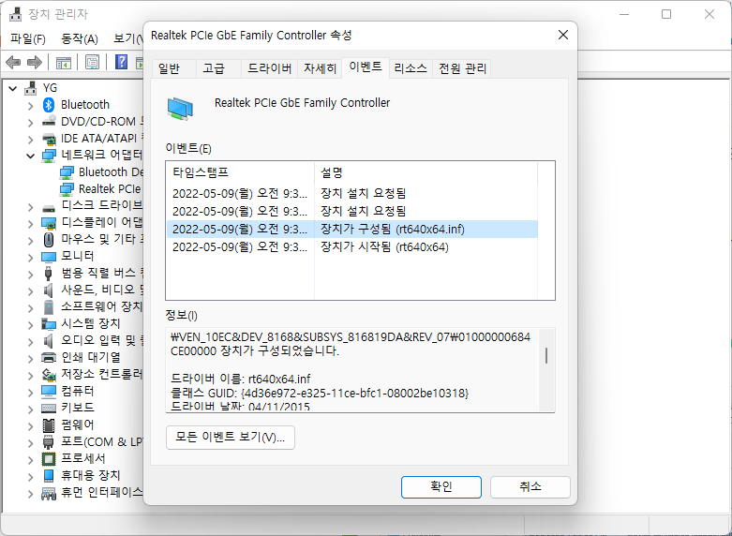The width and height of the screenshot is (732, 536).
Task: Expand the 컴퓨터 category
Action: click(30, 393)
